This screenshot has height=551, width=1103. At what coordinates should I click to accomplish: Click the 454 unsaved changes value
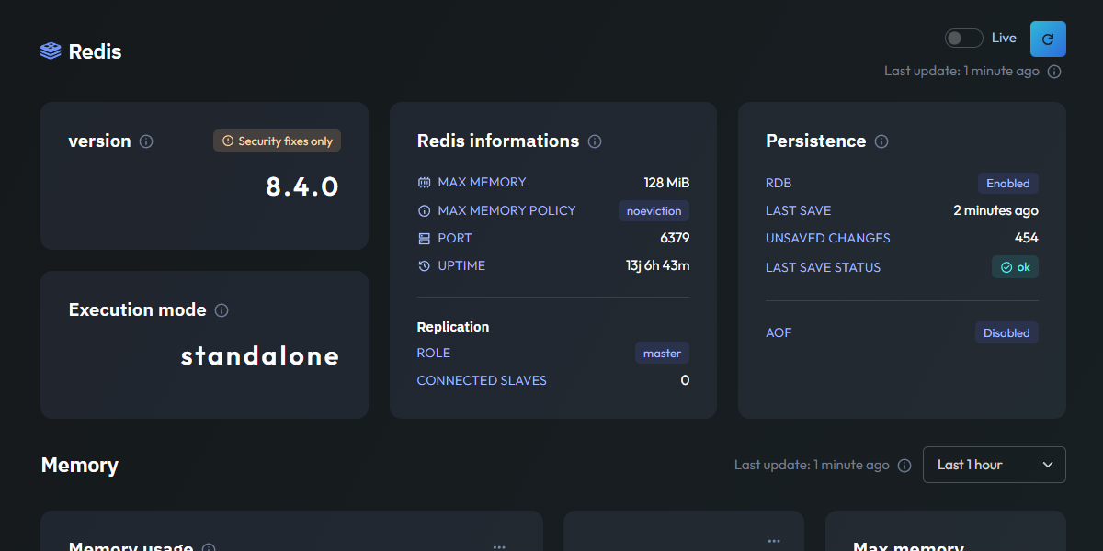1026,238
